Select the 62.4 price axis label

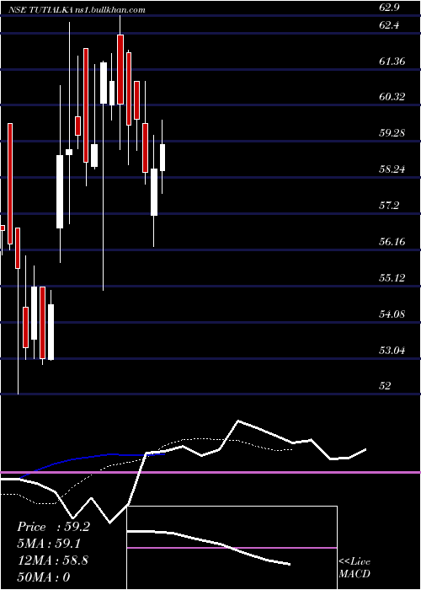pyautogui.click(x=389, y=25)
